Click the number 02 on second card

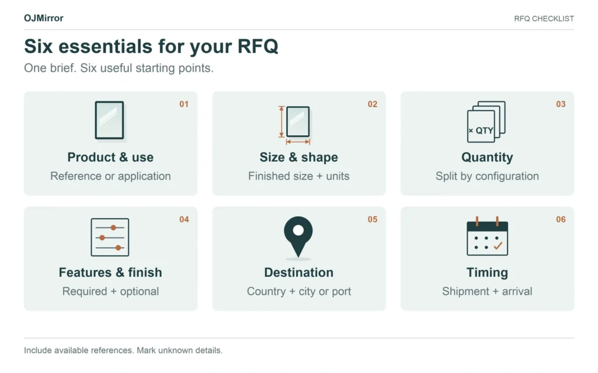[372, 104]
